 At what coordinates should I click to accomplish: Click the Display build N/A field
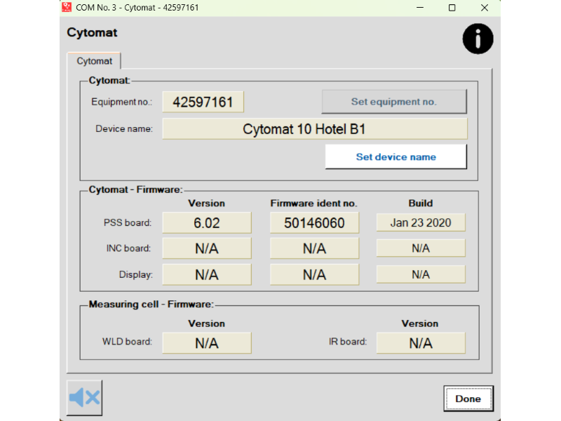(421, 274)
